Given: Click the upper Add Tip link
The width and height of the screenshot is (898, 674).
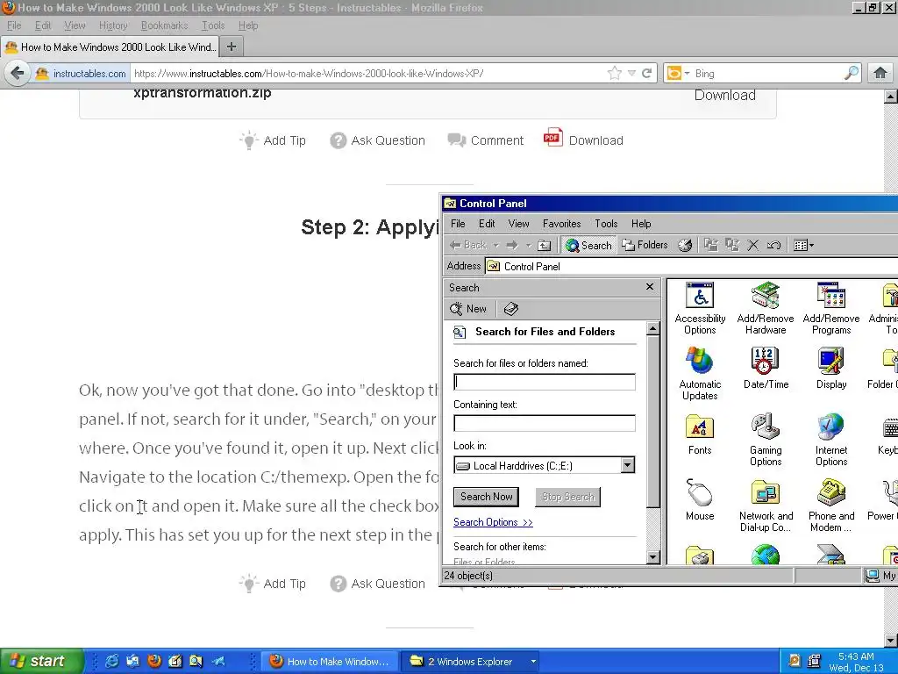Looking at the screenshot, I should [273, 140].
